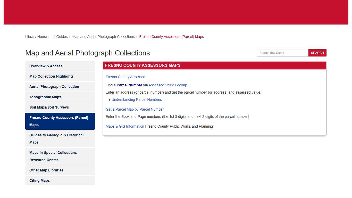Go to Library Home via breadcrumb

click(x=36, y=37)
